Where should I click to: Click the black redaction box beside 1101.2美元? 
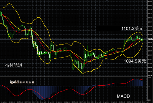coord(108,28)
